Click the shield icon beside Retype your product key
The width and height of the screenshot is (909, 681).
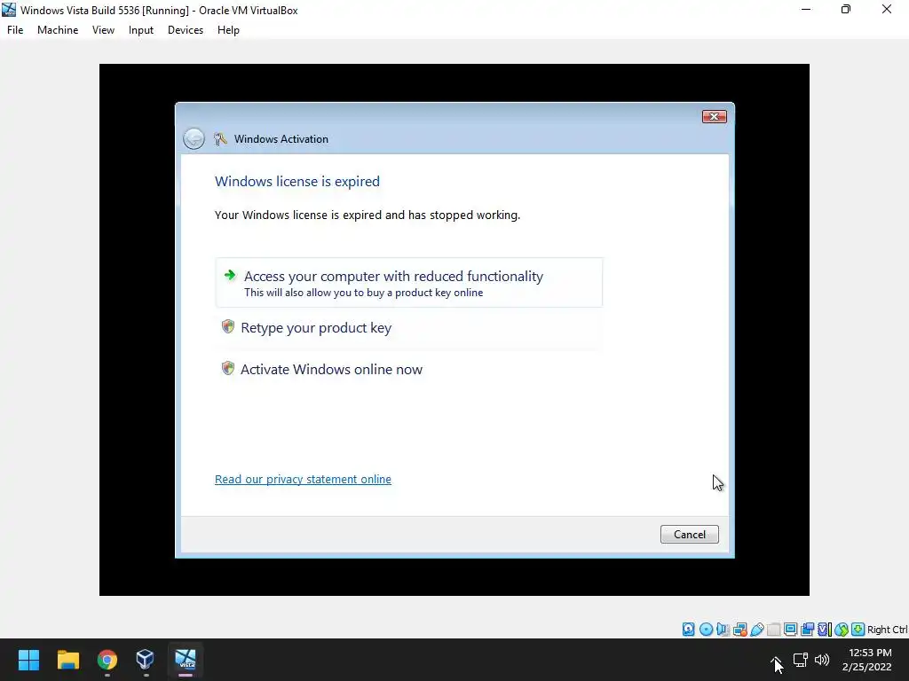[228, 326]
